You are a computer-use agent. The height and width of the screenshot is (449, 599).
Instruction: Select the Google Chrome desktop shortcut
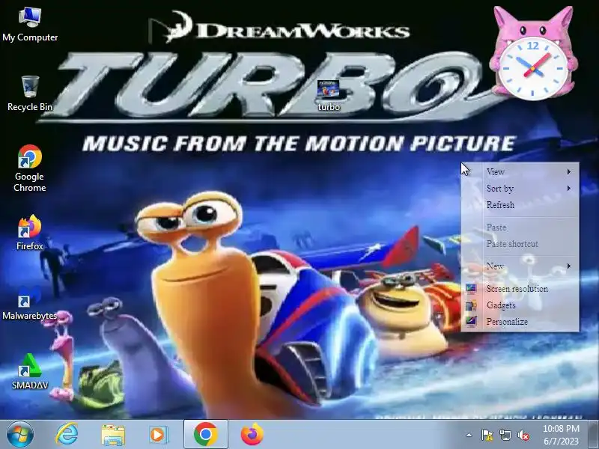[x=30, y=168]
